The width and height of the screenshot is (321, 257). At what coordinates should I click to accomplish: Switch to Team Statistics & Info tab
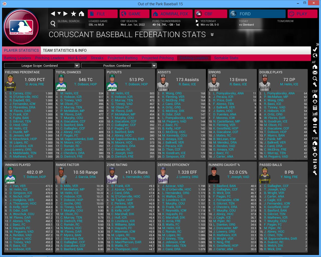point(65,50)
